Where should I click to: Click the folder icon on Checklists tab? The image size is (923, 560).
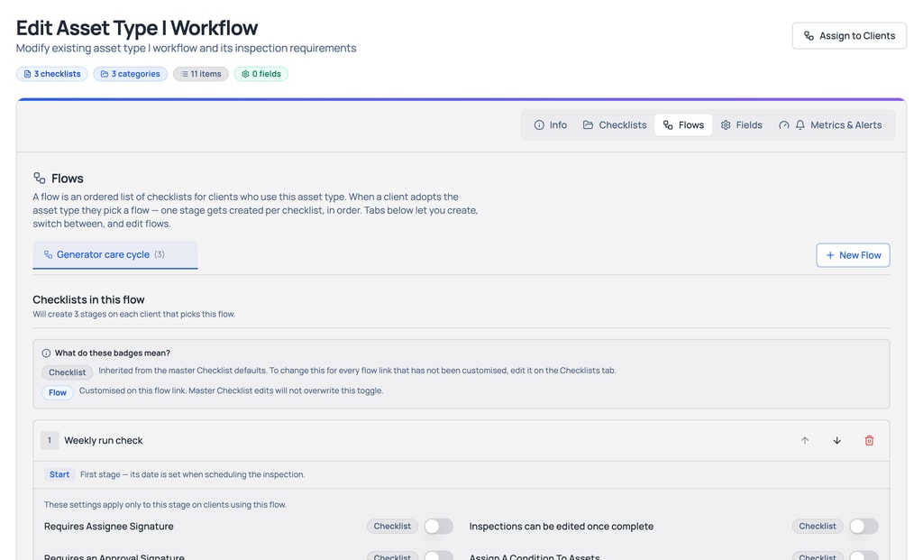588,124
